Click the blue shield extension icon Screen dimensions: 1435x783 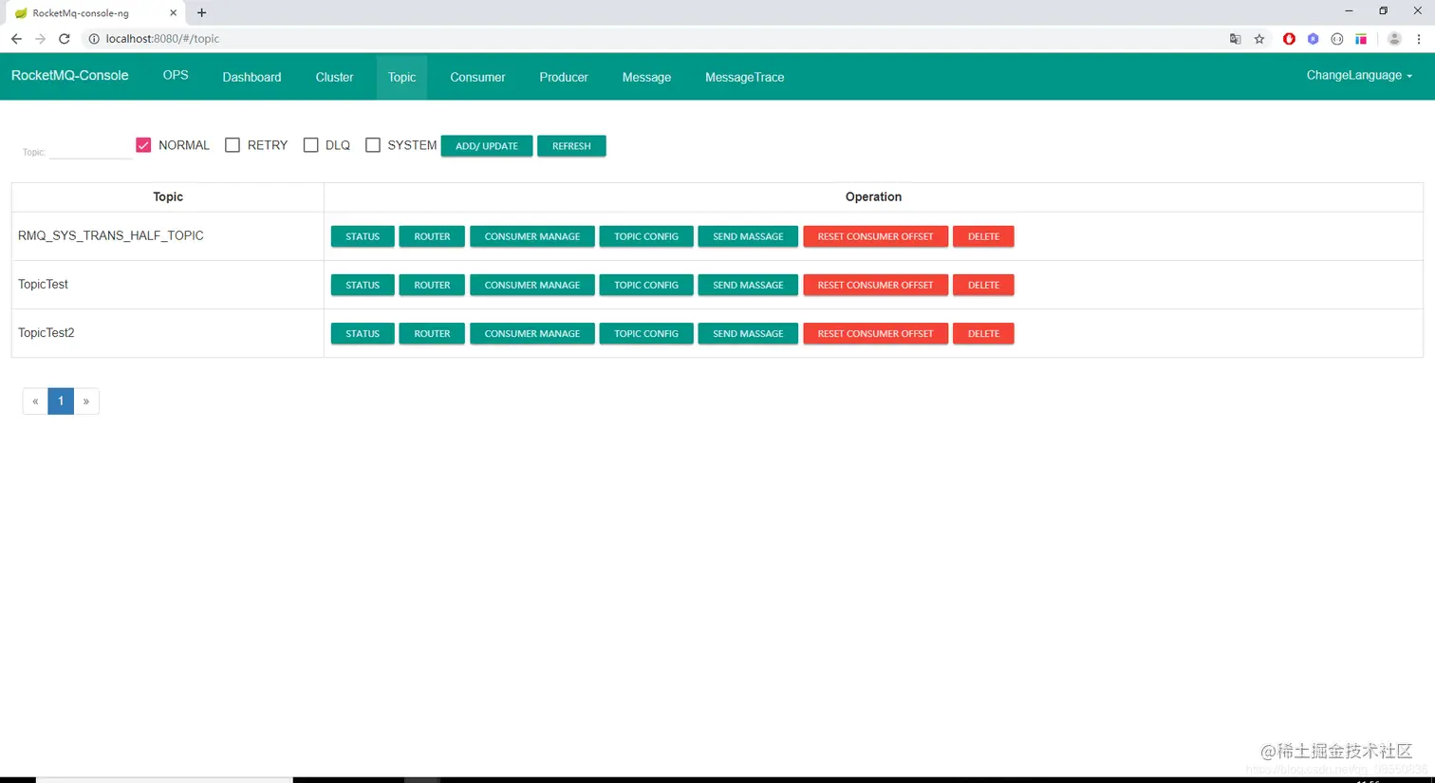point(1313,39)
